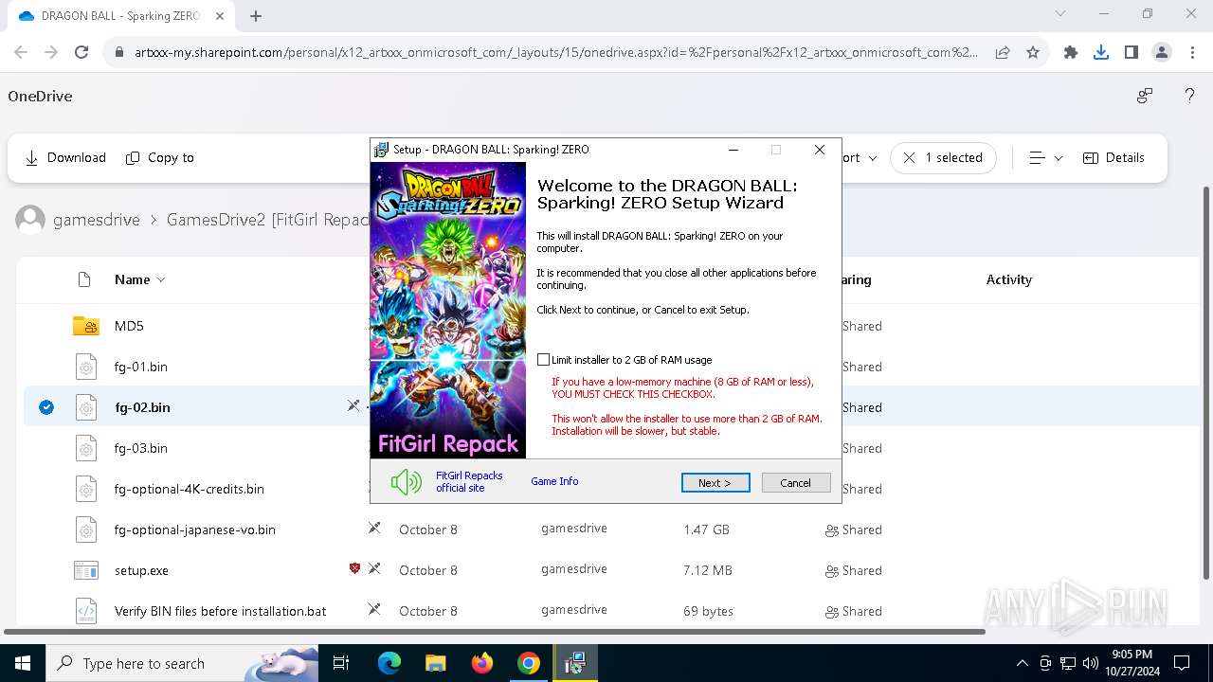Image resolution: width=1213 pixels, height=682 pixels.
Task: Go to gamesdrive breadcrumb
Action: (97, 220)
